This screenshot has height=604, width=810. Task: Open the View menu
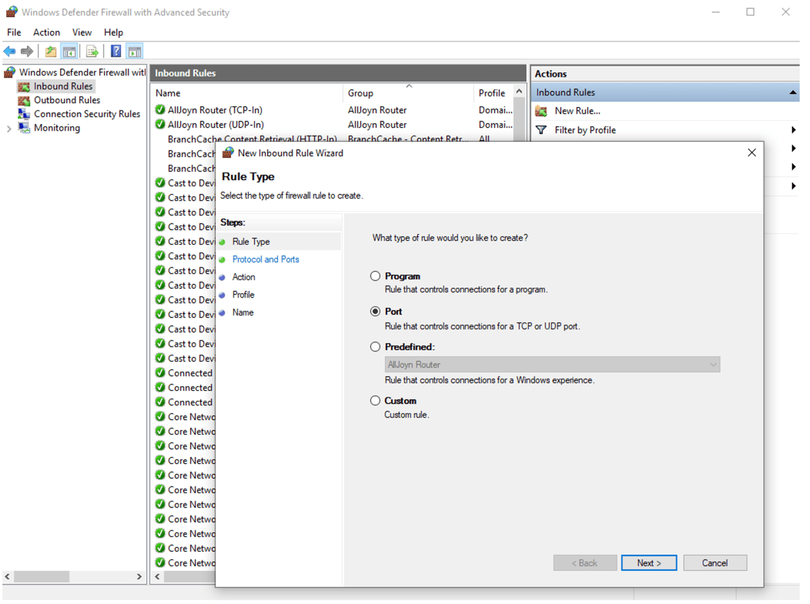click(82, 32)
